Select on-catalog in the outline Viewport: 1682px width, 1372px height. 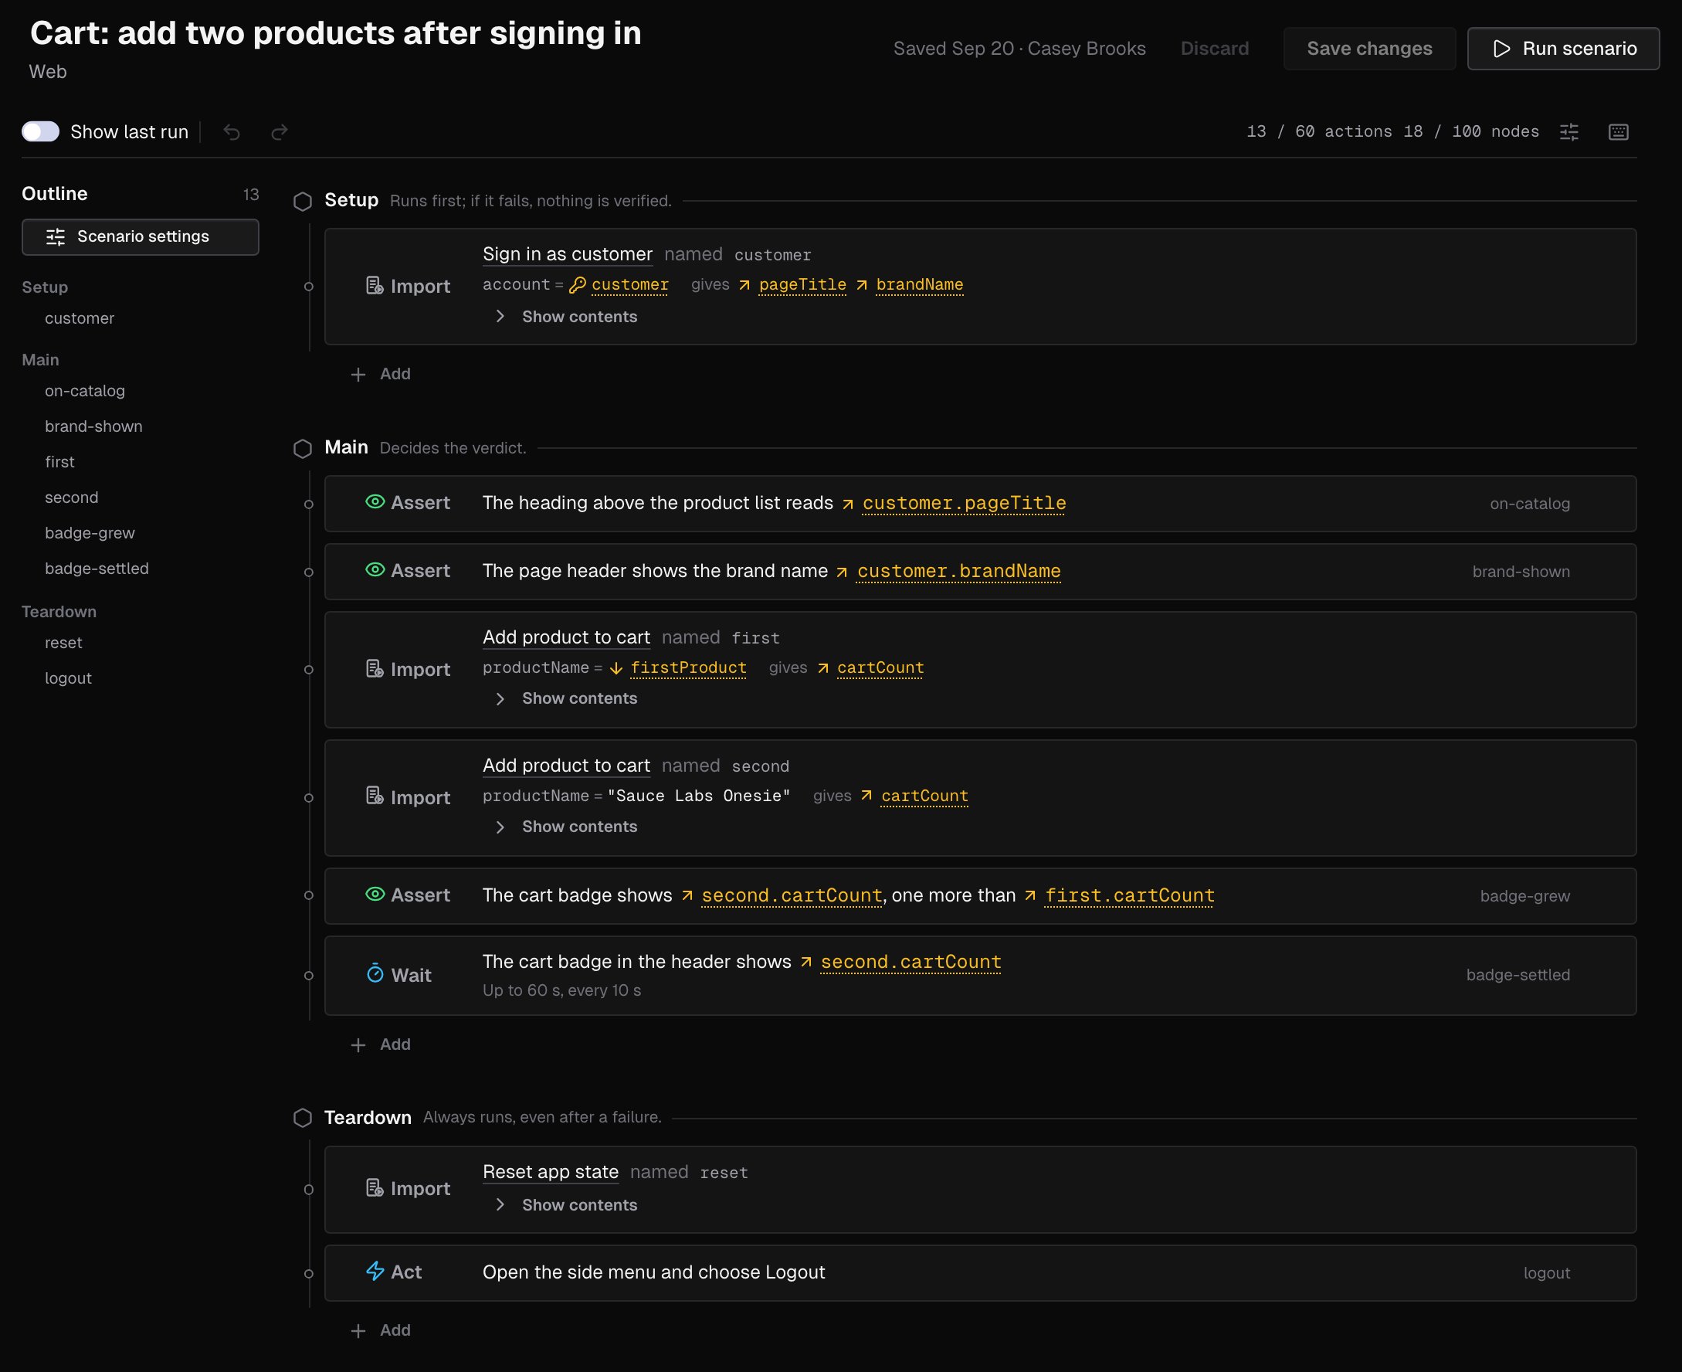[84, 391]
